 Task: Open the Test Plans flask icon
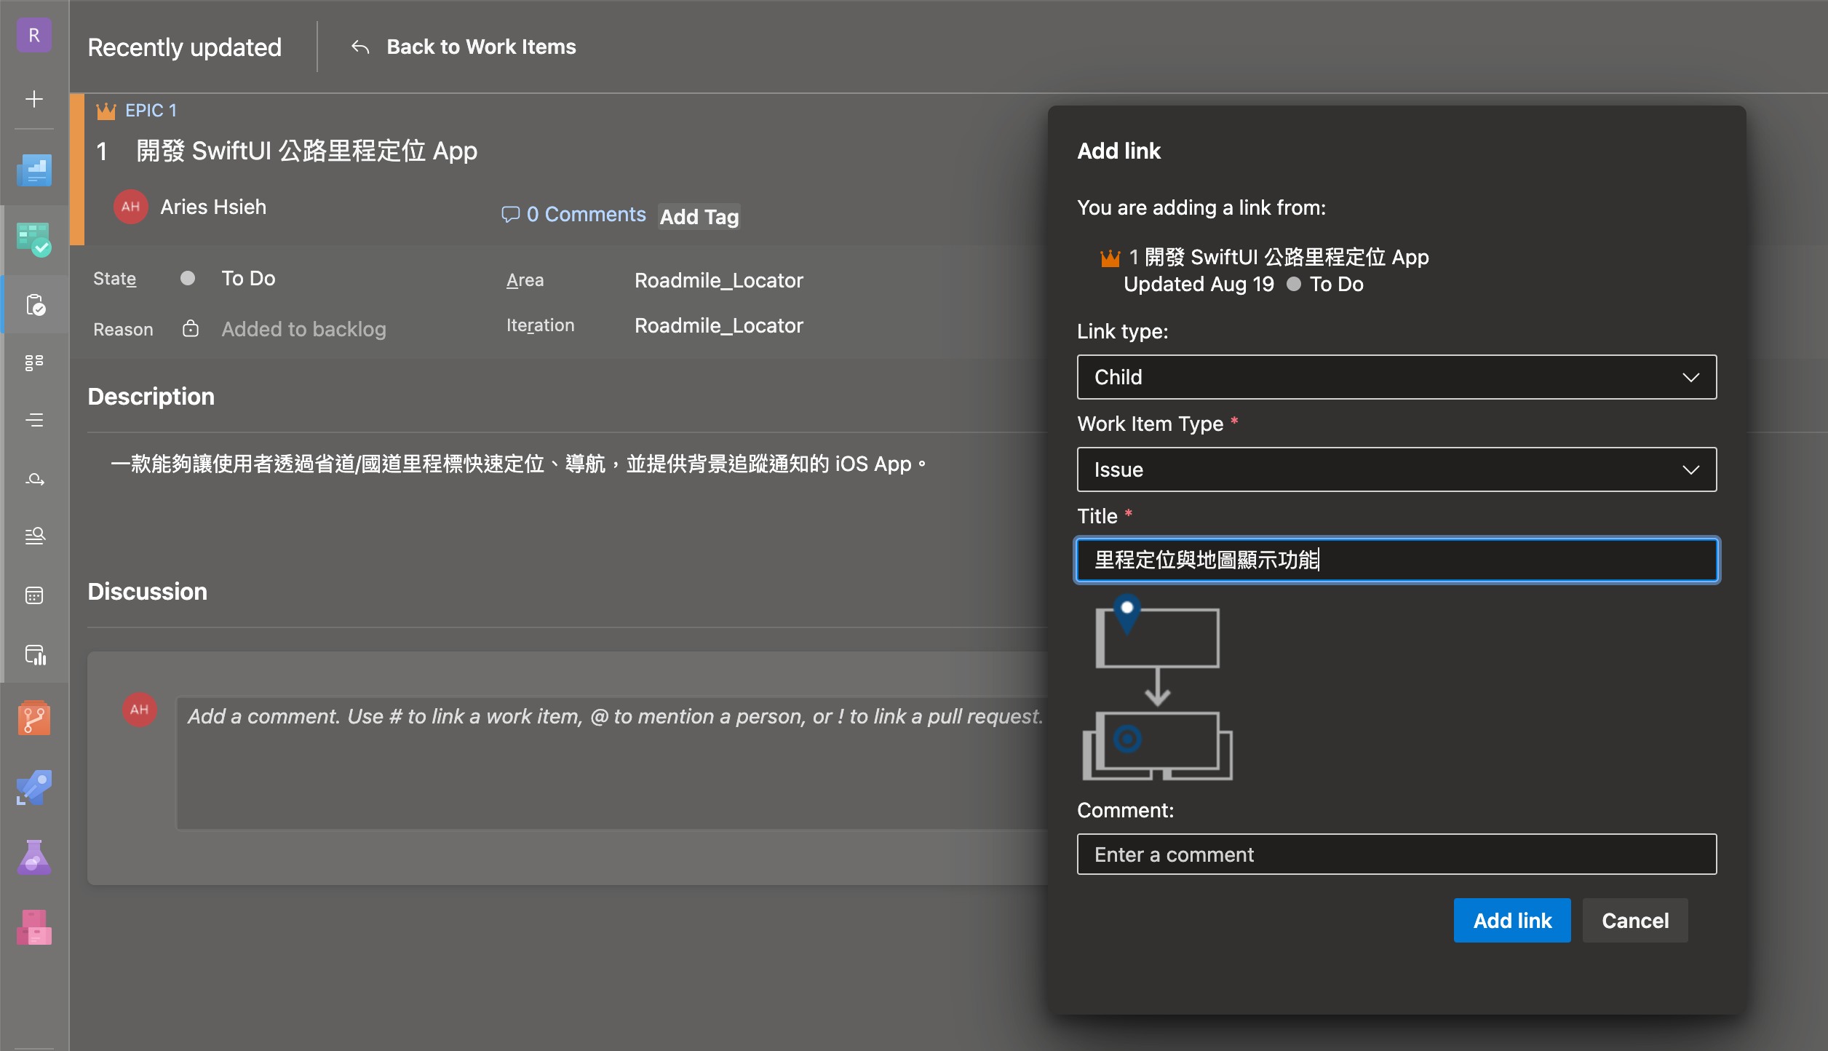click(34, 857)
